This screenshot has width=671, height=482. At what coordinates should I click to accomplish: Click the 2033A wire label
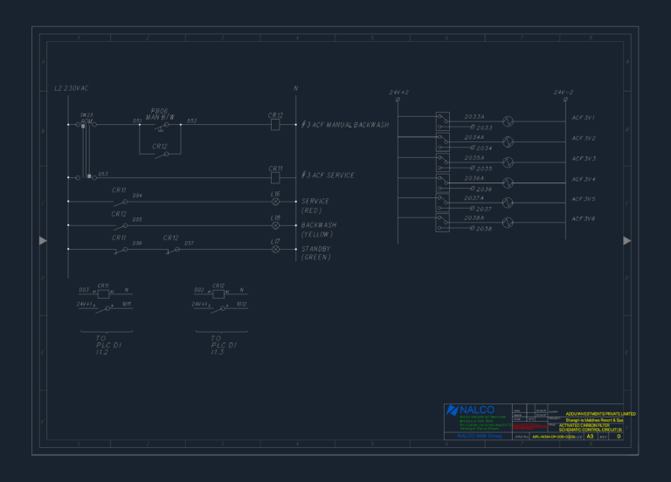point(474,117)
